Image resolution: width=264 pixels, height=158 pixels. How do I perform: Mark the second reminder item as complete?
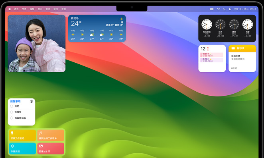pos(12,112)
